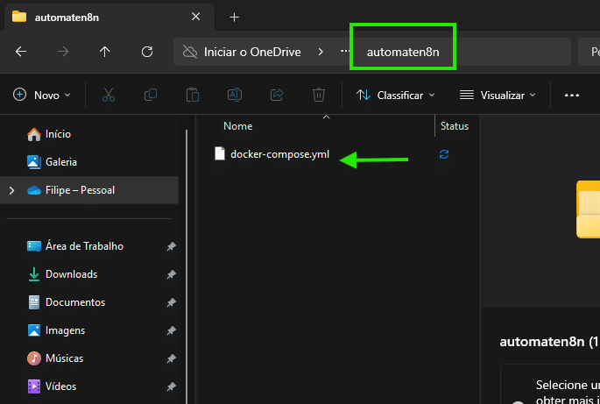Sort files by the Nome column

237,126
